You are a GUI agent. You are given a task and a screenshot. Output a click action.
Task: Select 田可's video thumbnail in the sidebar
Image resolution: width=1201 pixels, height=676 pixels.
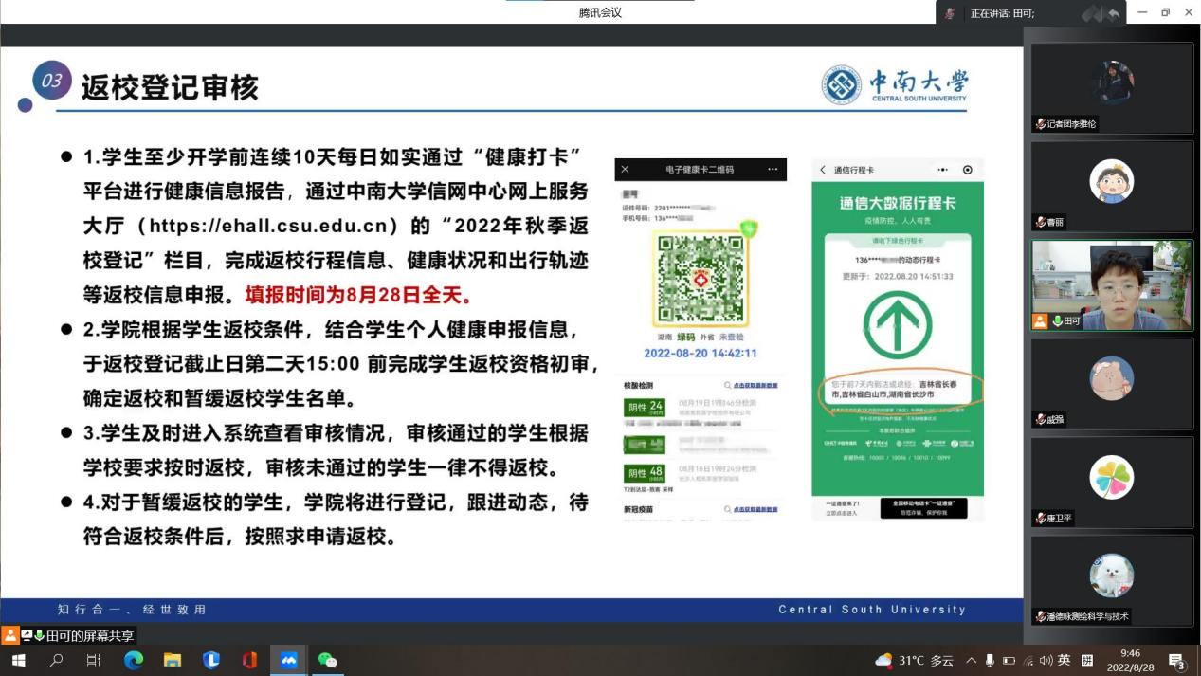[x=1112, y=283]
